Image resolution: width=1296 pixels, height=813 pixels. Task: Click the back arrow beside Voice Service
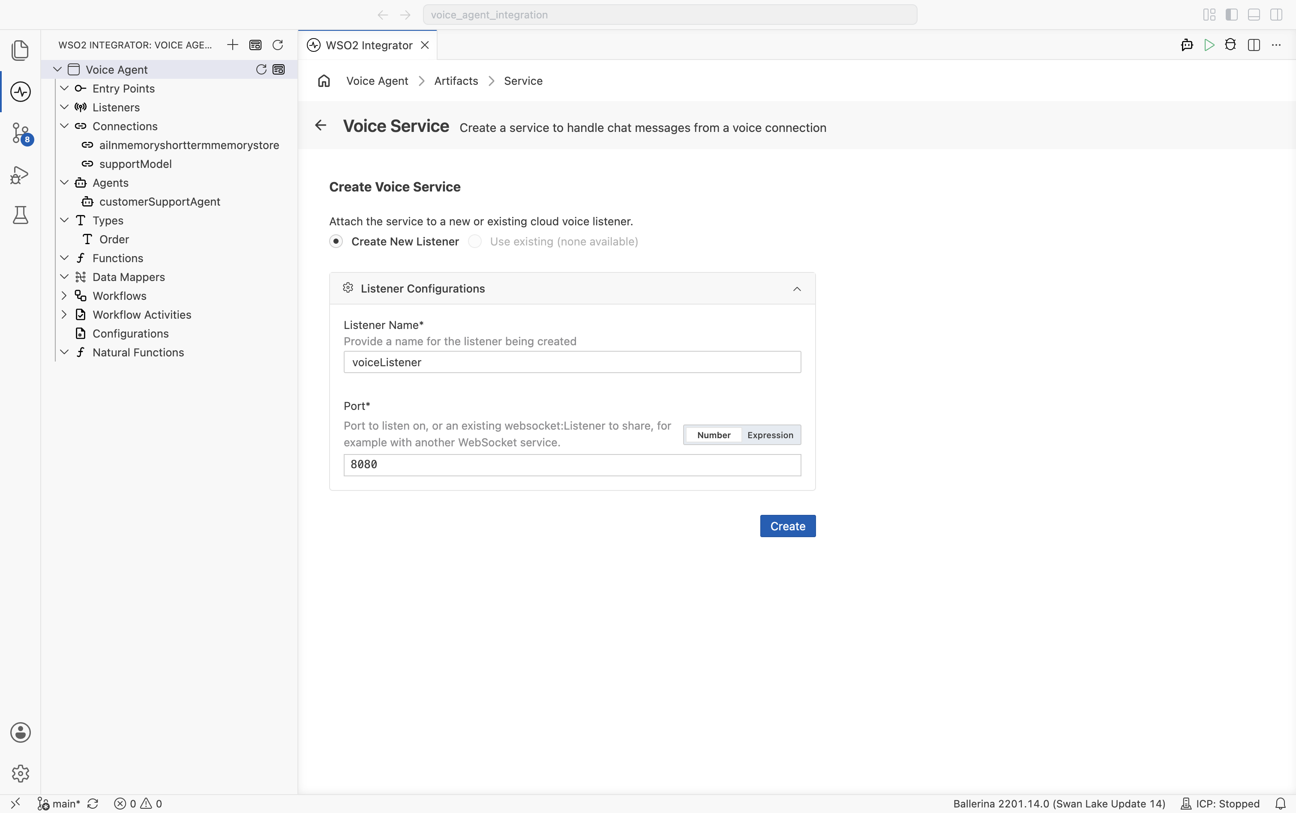tap(321, 125)
